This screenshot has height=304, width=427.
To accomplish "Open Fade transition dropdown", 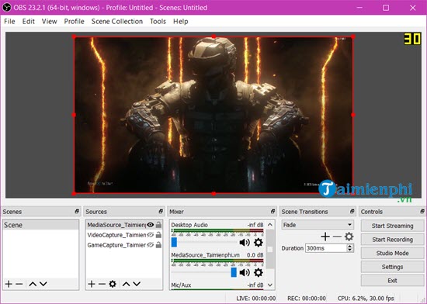I will (x=318, y=225).
